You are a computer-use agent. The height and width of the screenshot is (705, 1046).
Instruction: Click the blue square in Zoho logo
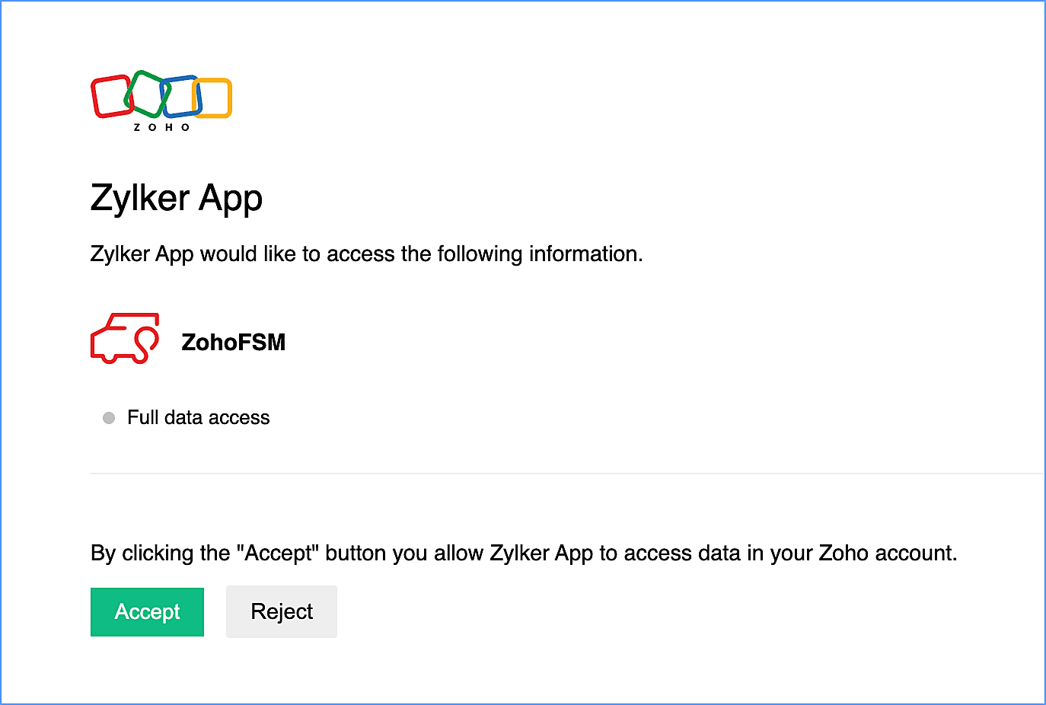179,97
